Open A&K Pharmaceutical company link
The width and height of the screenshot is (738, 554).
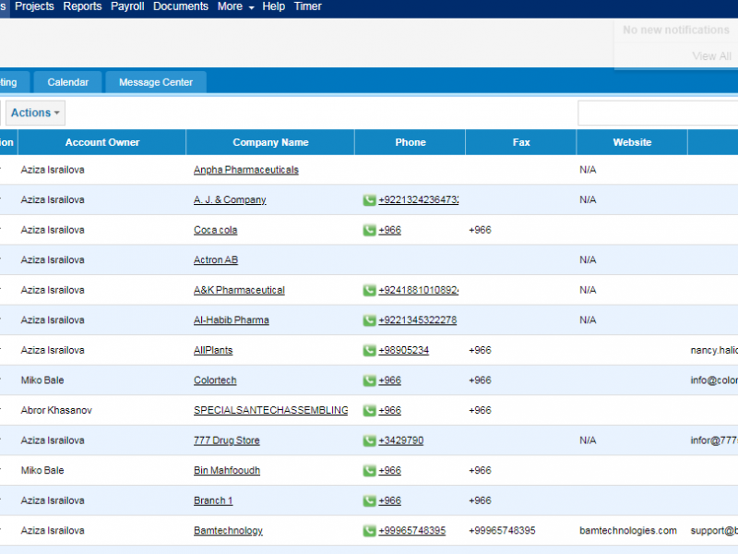239,290
